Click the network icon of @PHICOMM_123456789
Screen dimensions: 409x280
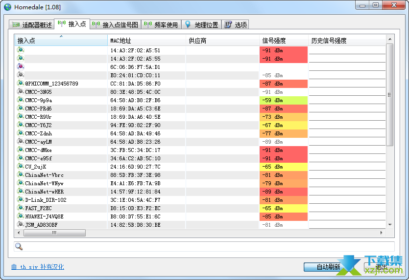pyautogui.click(x=21, y=83)
